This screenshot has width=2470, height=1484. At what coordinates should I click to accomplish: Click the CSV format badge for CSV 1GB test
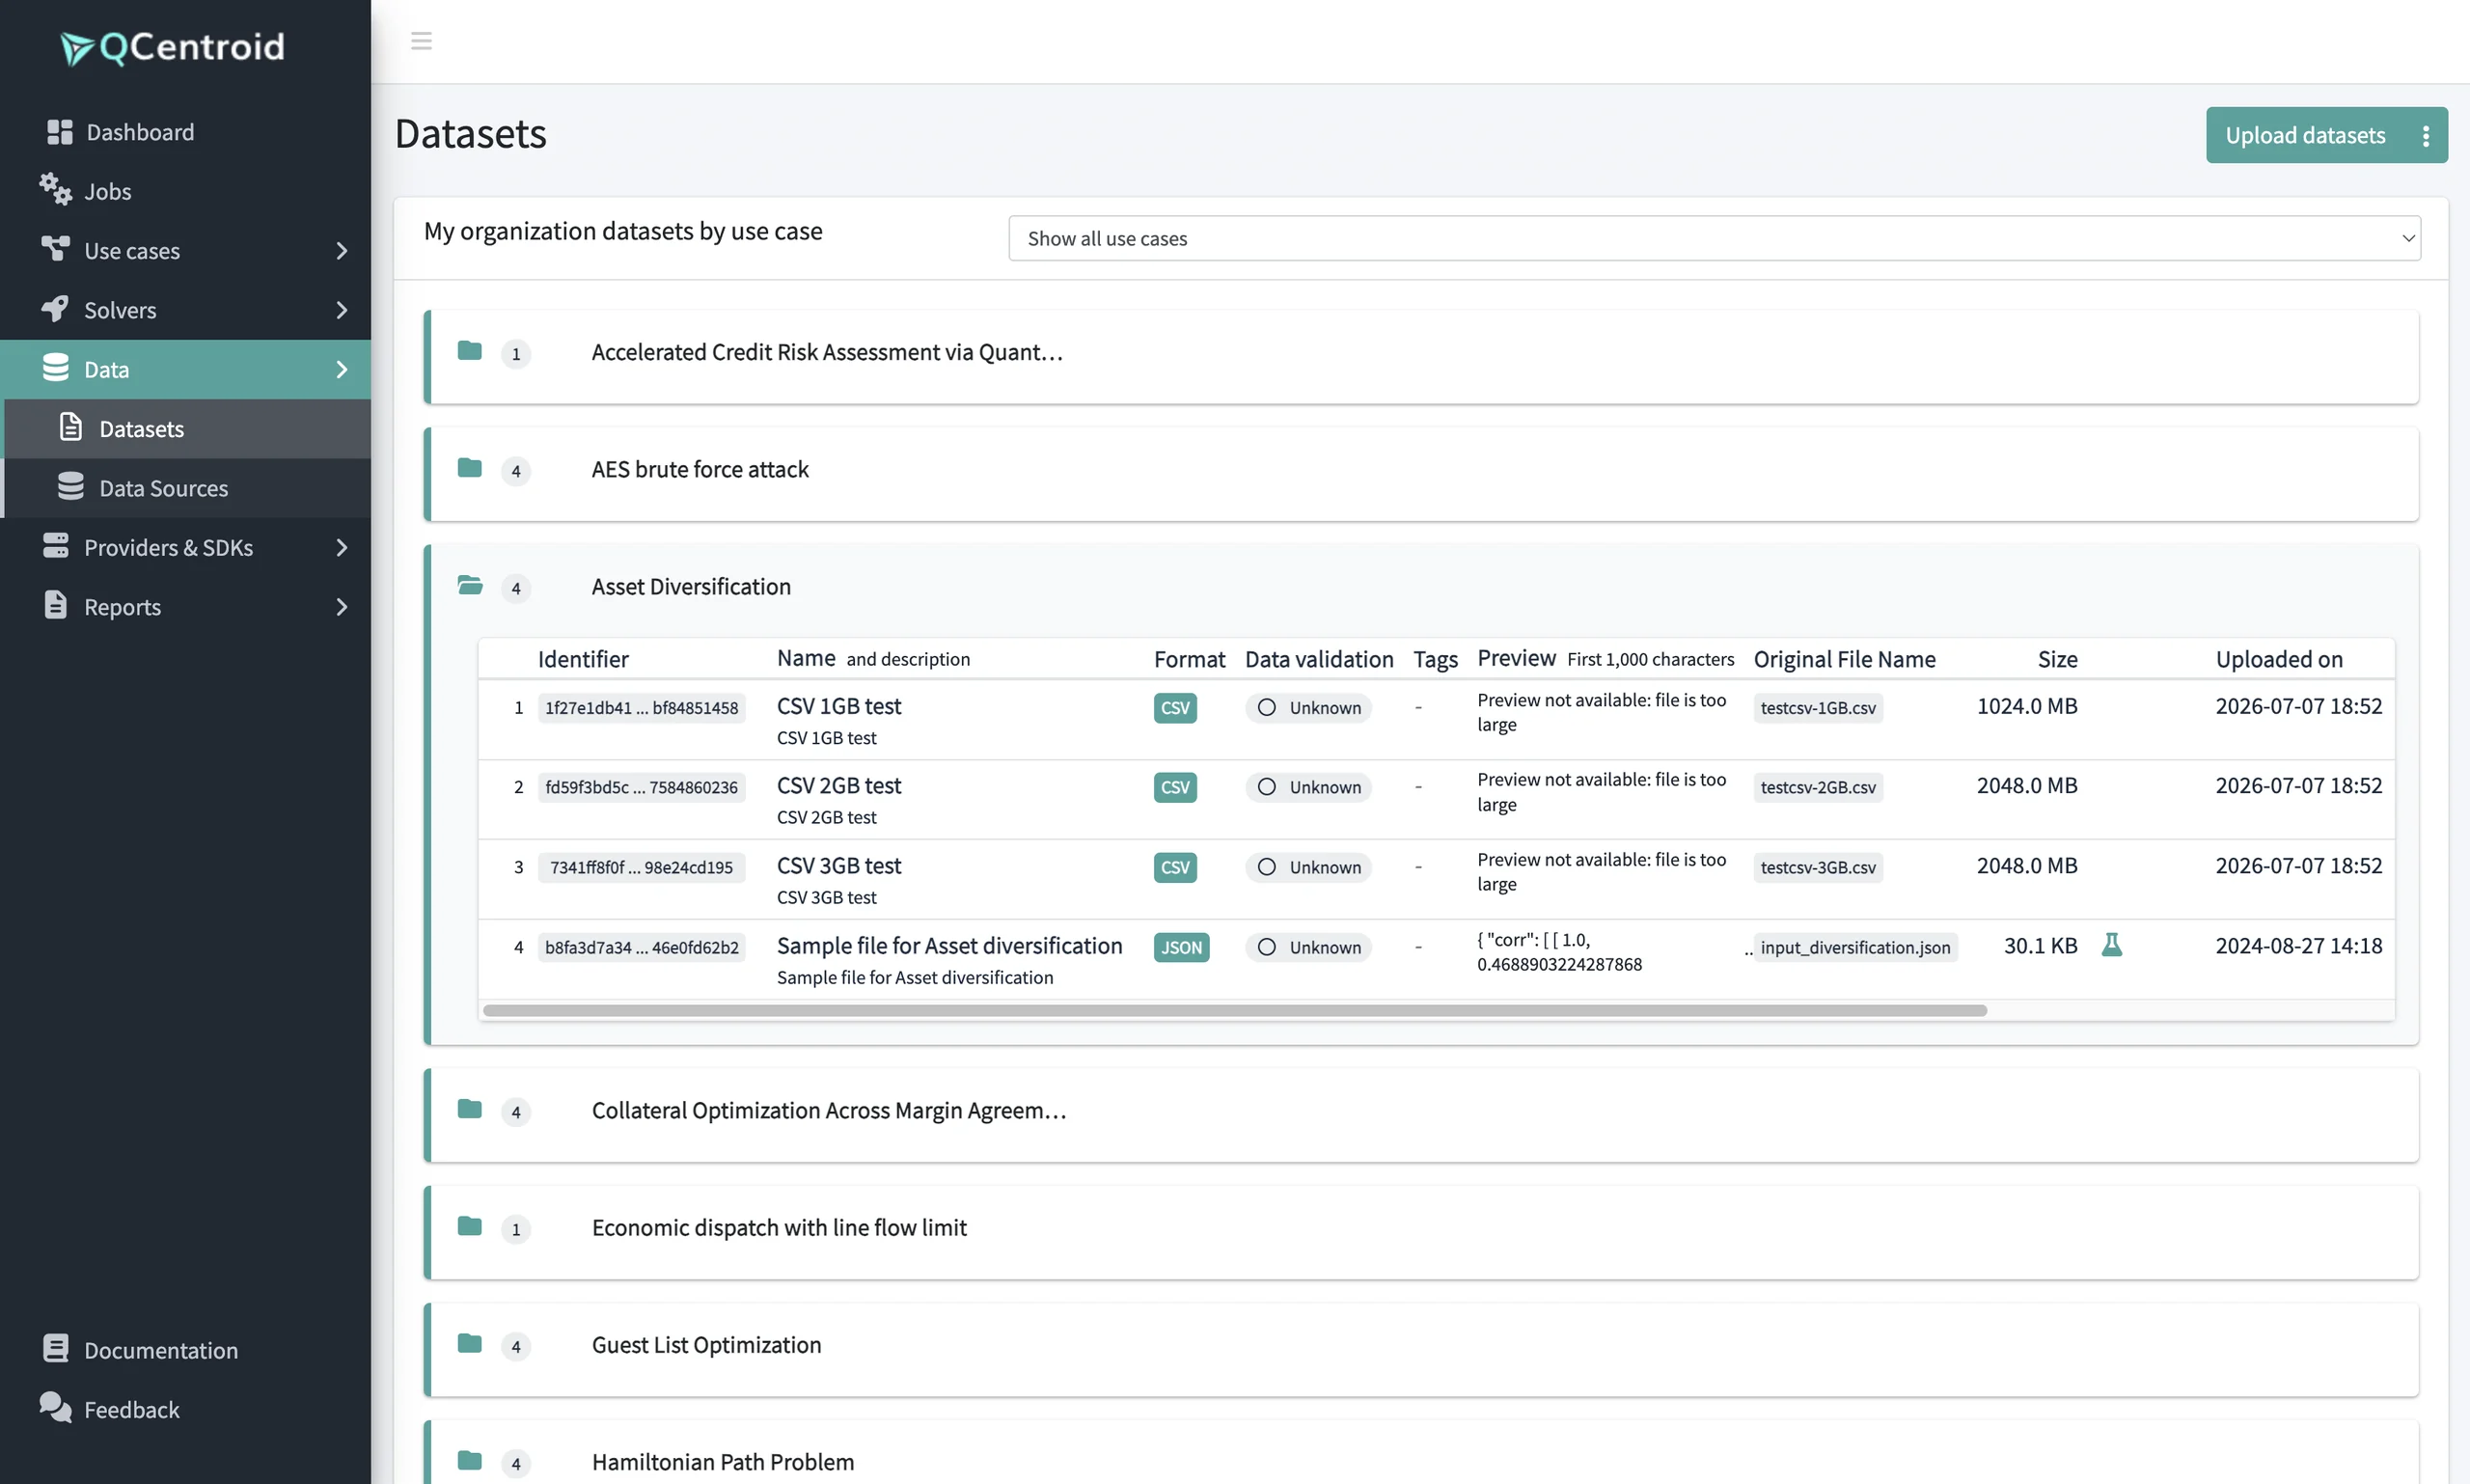point(1174,707)
